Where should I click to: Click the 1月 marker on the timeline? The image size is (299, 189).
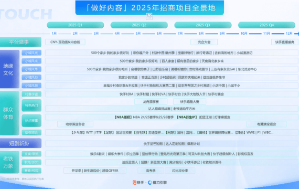click(x=54, y=34)
